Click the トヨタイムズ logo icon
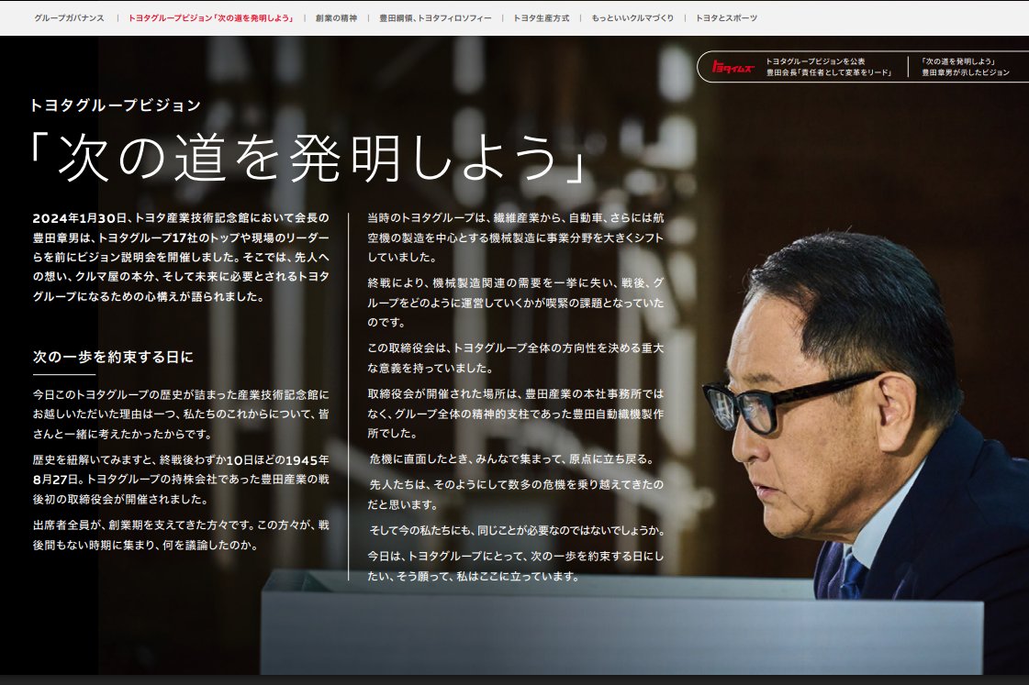Viewport: 1029px width, 685px height. tap(732, 67)
